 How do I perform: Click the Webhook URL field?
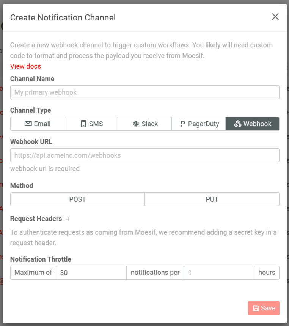pyautogui.click(x=144, y=155)
